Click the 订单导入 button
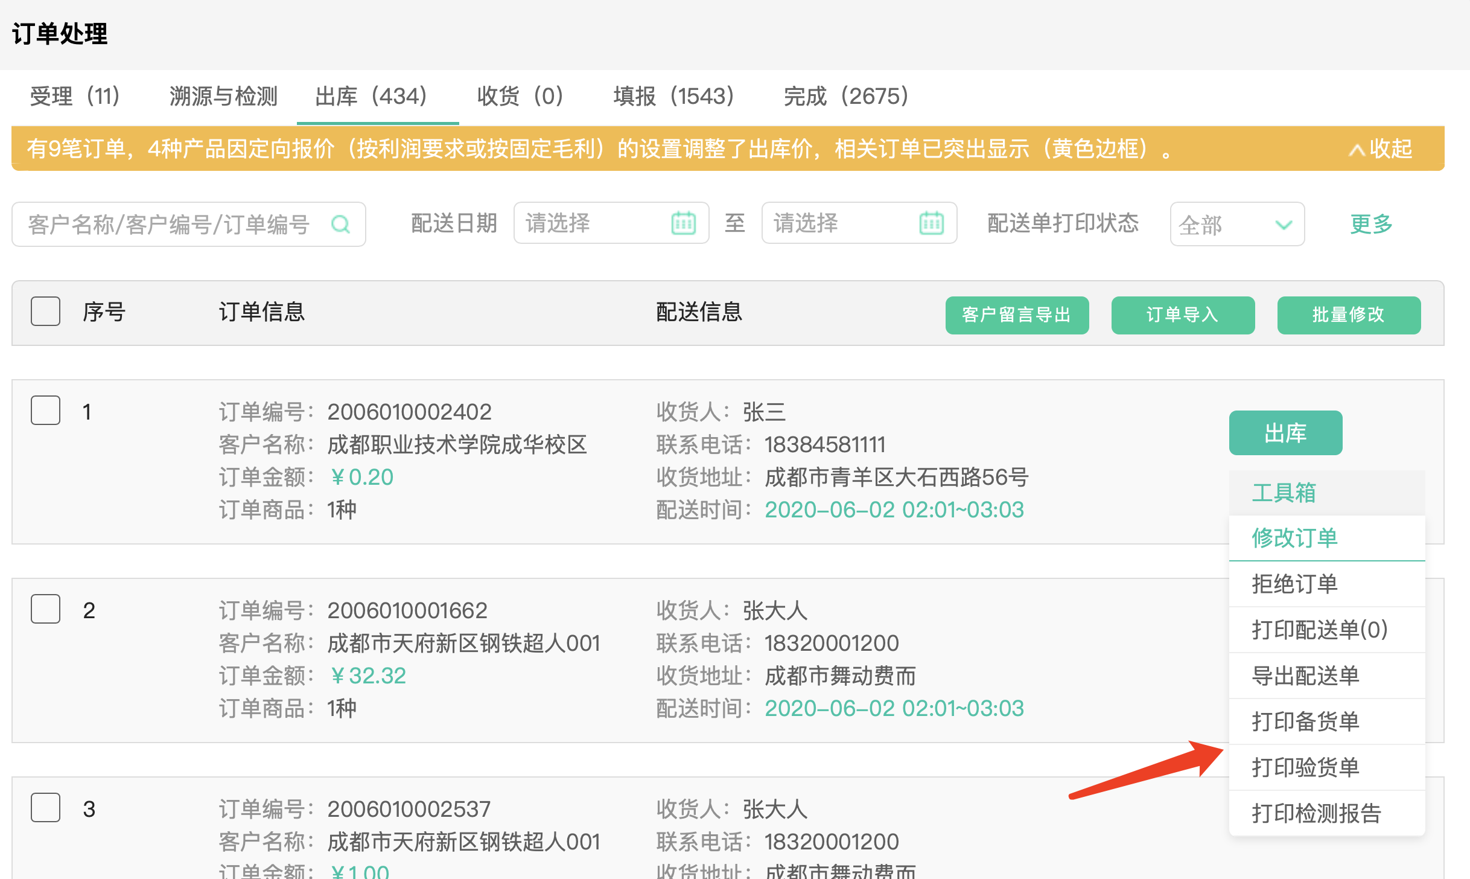Screen dimensions: 1470x879 tap(1183, 315)
